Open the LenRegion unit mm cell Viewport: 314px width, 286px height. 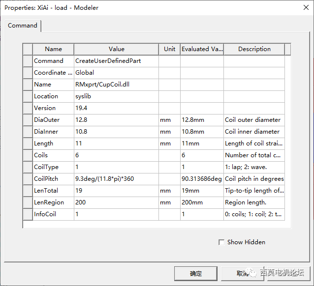coord(169,202)
